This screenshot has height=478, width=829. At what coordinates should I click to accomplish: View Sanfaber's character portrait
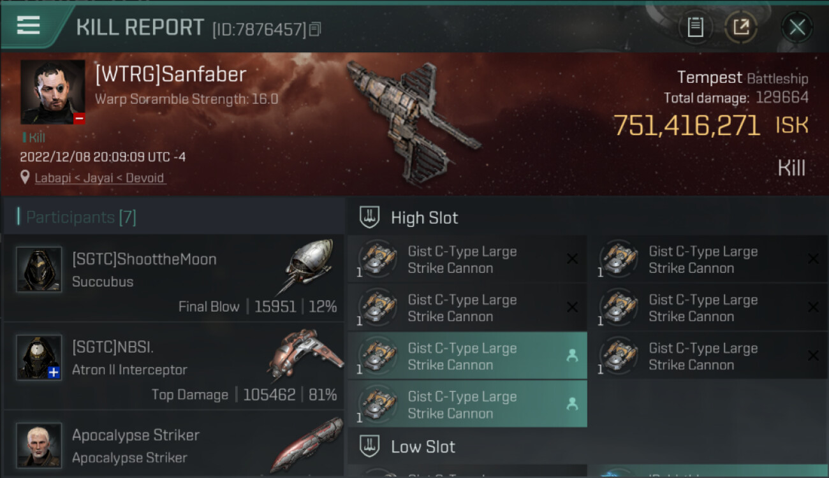tap(53, 92)
